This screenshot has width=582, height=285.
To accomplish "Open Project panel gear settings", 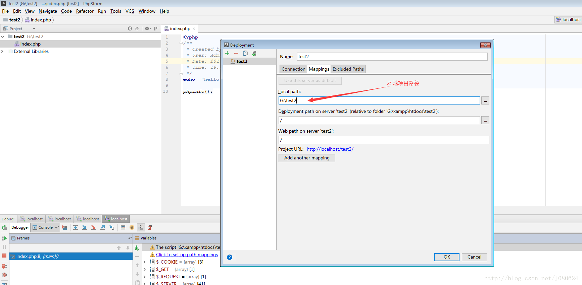I will 148,29.
